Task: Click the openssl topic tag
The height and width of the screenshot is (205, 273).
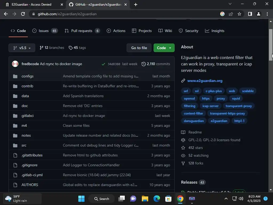Action: point(189,98)
